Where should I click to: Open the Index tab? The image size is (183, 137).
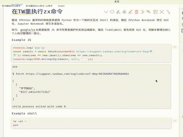pos(61,6)
